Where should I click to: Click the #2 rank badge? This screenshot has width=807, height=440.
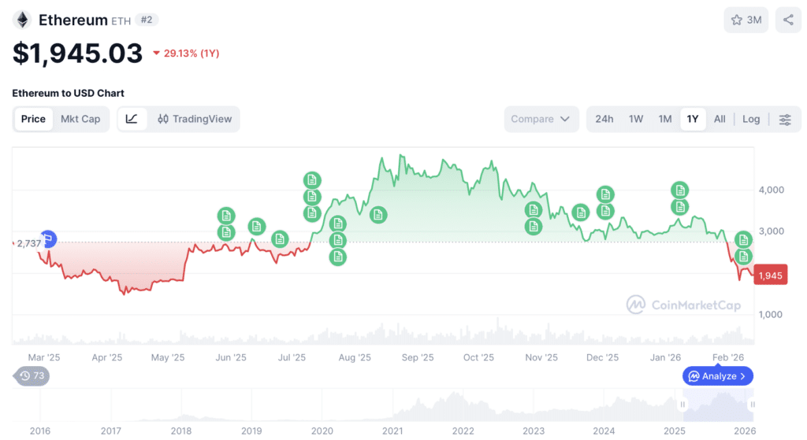tap(147, 20)
